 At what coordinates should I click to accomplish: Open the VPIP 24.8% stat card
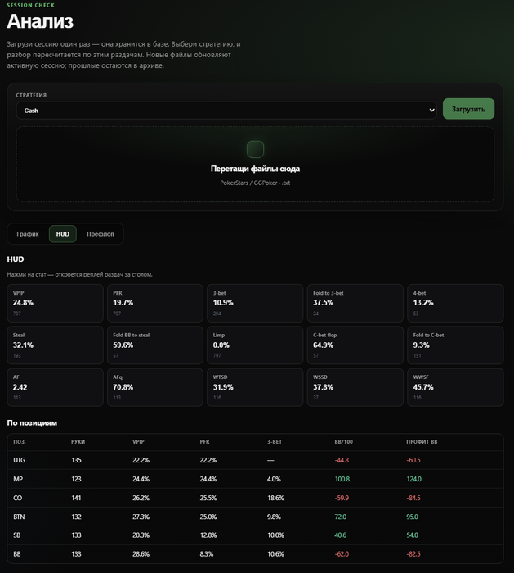[x=55, y=304]
